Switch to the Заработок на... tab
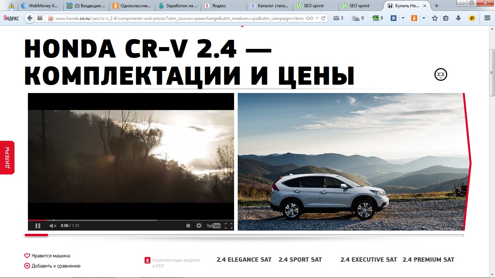 [x=178, y=6]
